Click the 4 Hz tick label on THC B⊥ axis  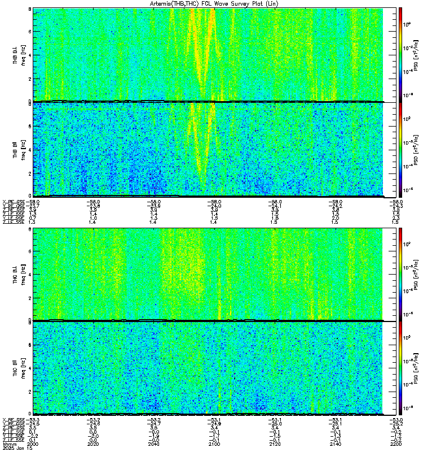(x=30, y=275)
